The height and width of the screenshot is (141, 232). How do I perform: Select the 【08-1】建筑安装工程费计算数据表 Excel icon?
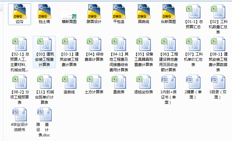click(x=218, y=44)
